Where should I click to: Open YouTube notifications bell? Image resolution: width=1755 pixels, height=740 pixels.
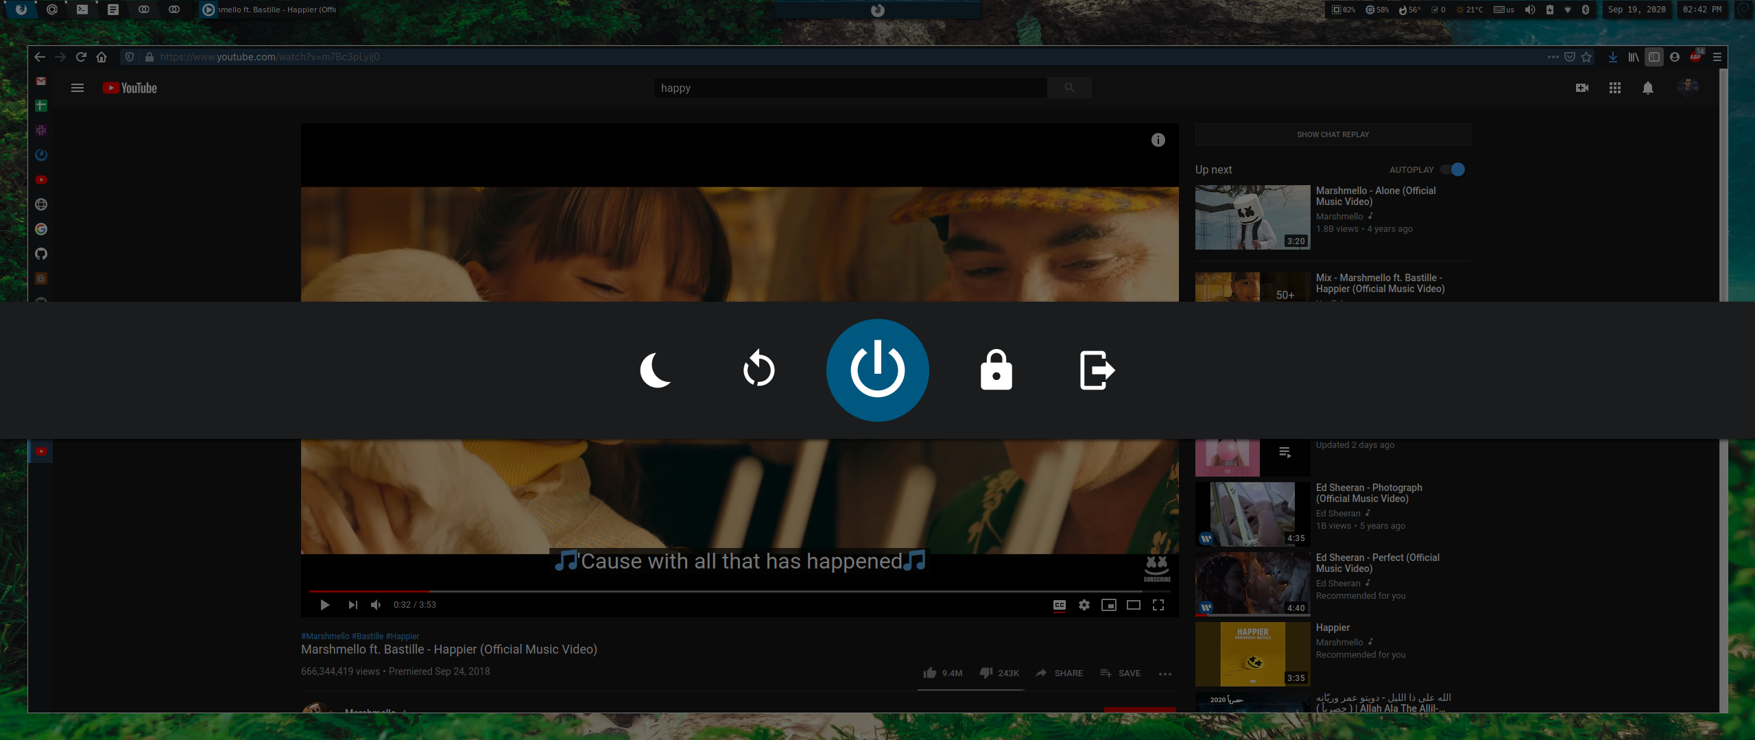coord(1648,88)
